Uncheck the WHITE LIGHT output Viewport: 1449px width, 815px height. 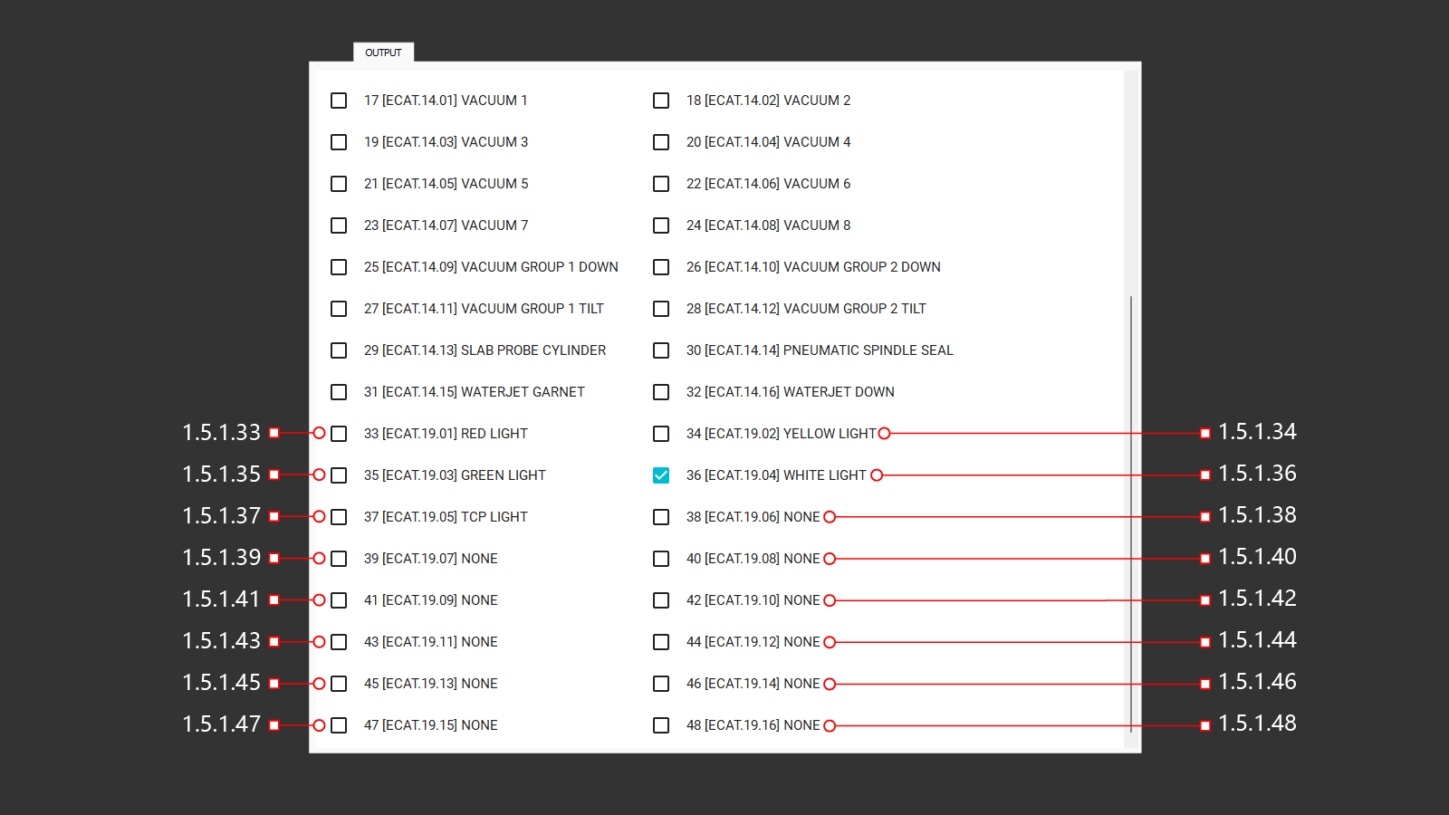coord(661,475)
